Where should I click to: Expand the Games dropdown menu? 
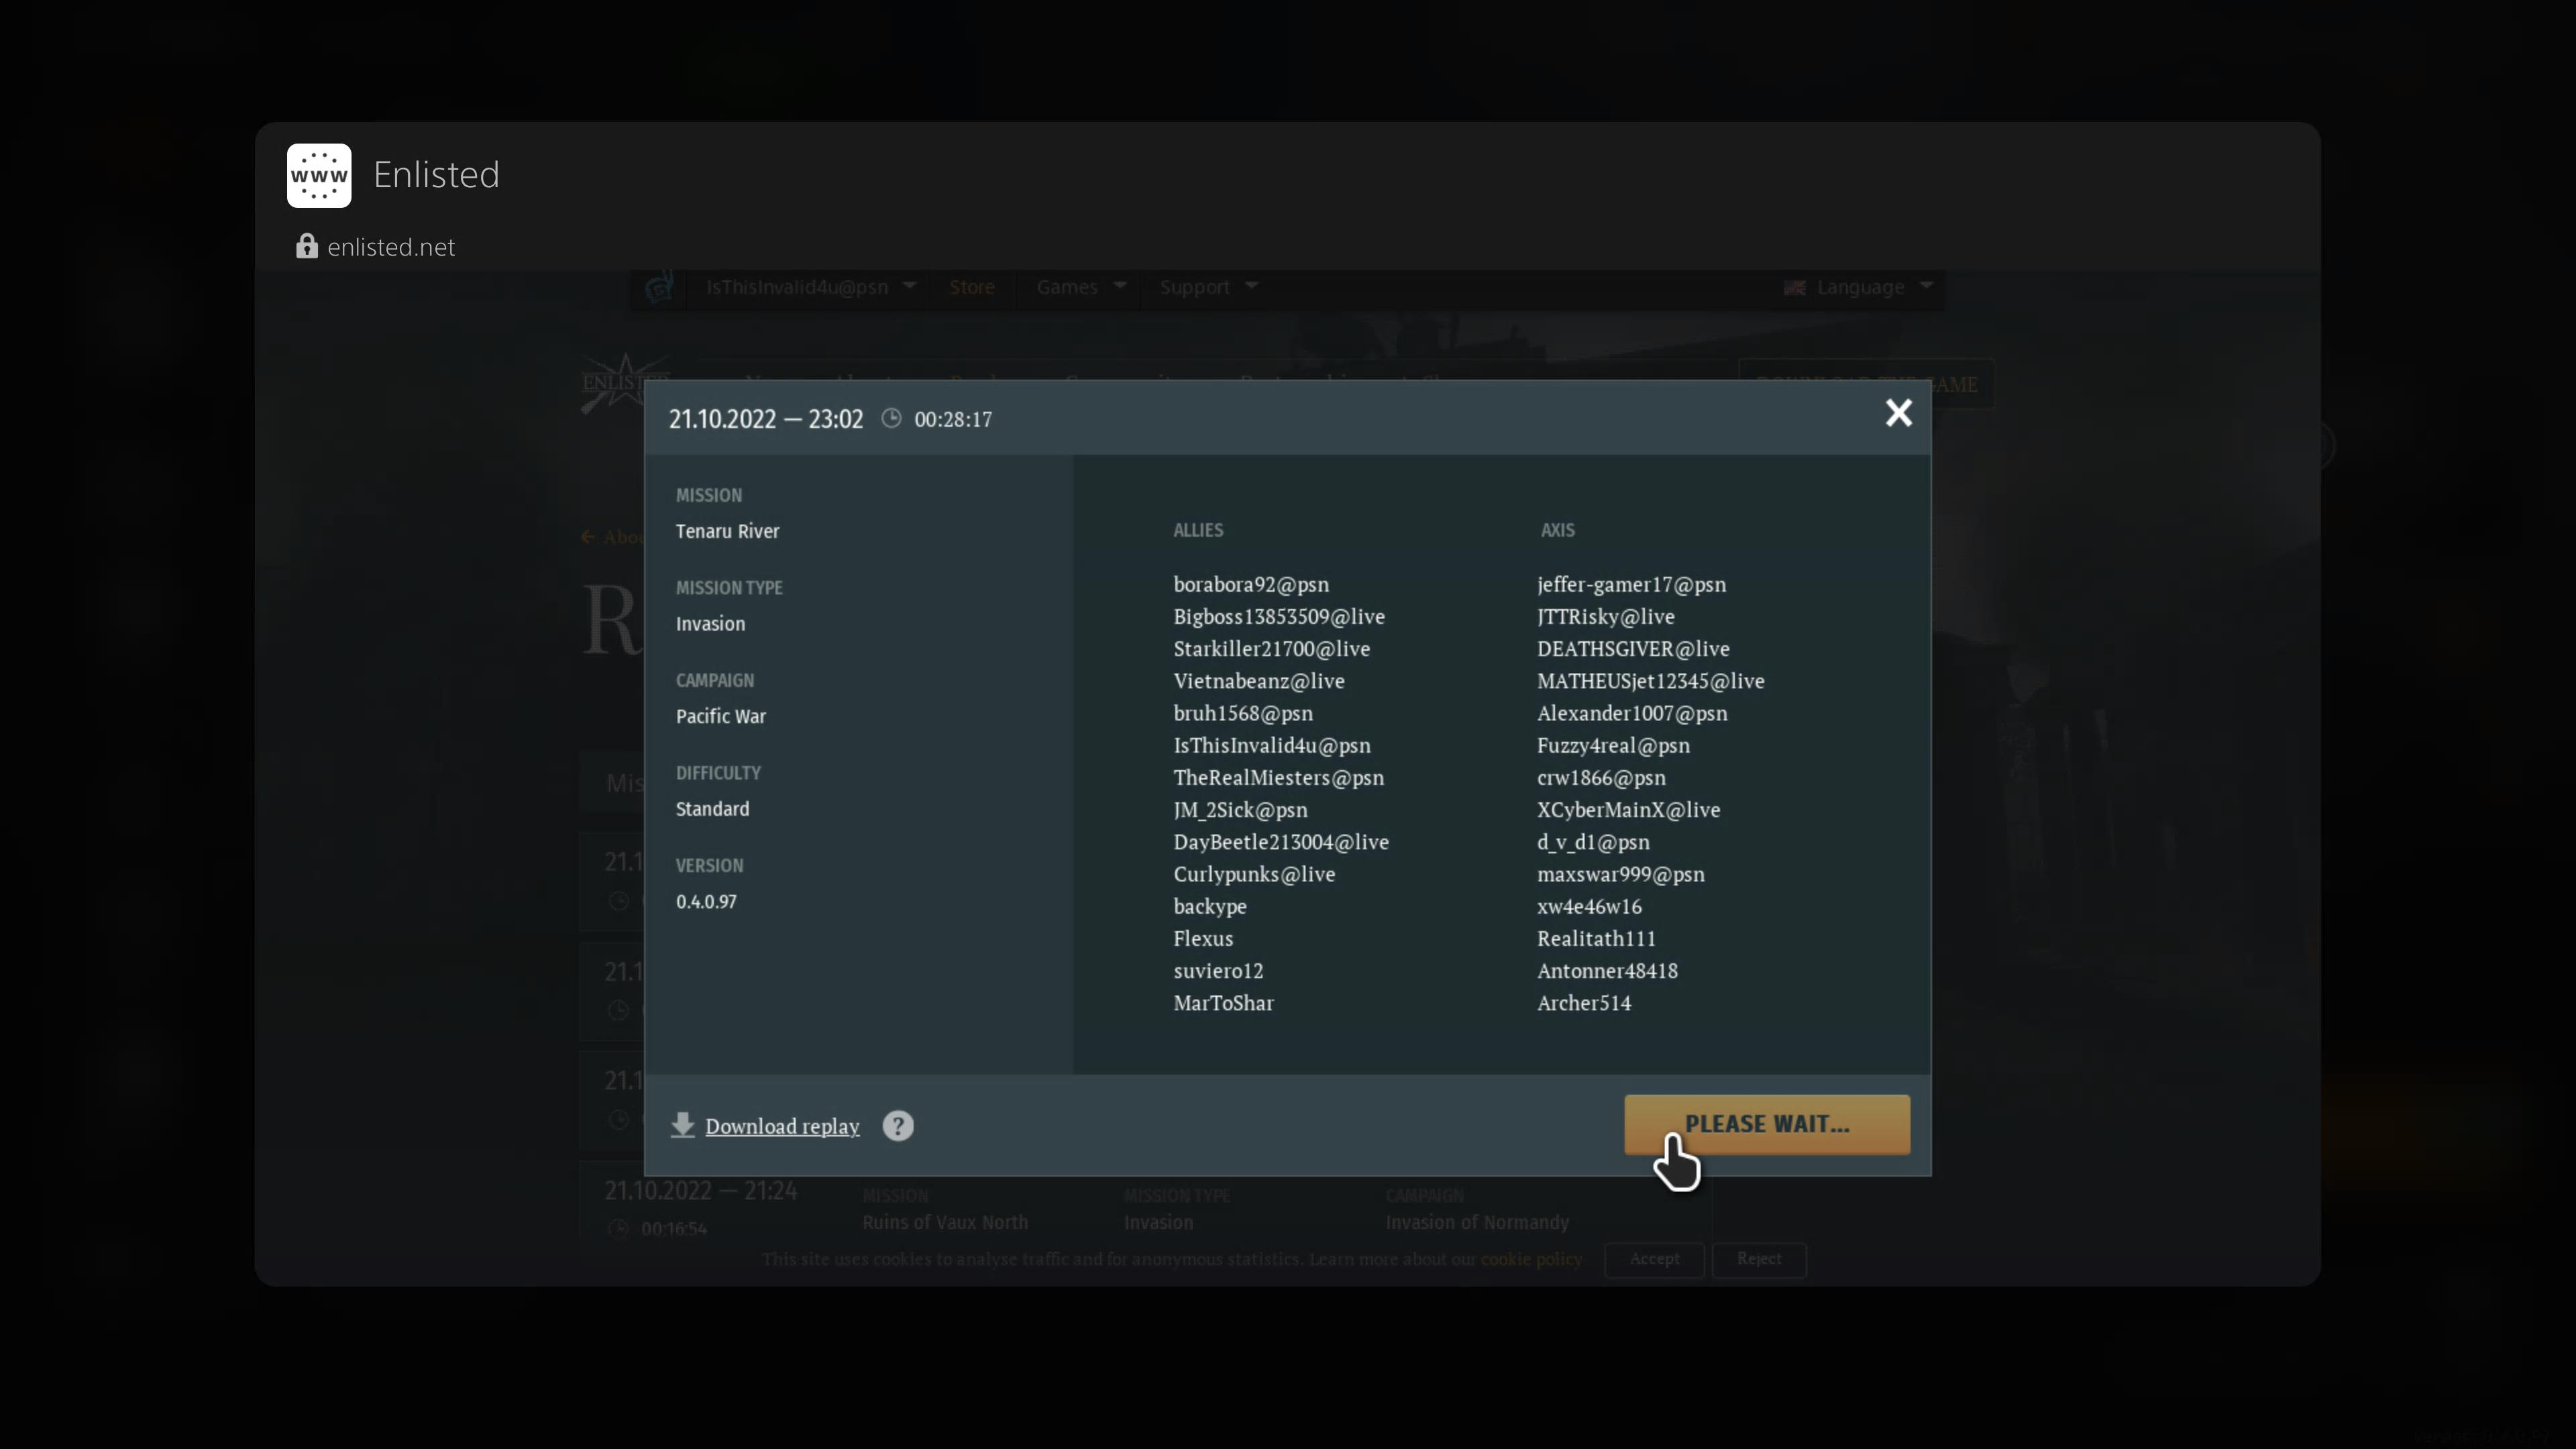pos(1081,287)
